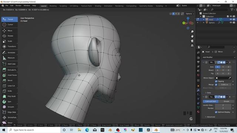Collapse the Mirror modifier panel
This screenshot has height=133, width=237.
click(x=203, y=62)
